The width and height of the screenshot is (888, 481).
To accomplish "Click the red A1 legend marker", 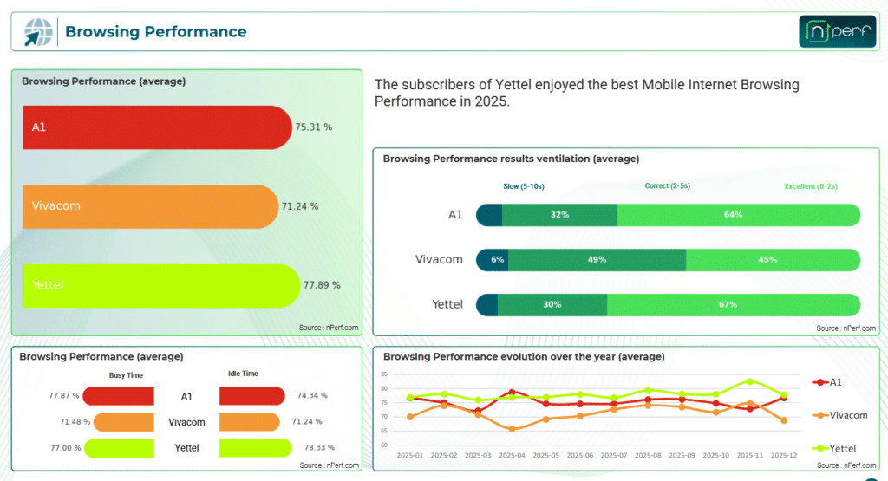I will (x=820, y=382).
